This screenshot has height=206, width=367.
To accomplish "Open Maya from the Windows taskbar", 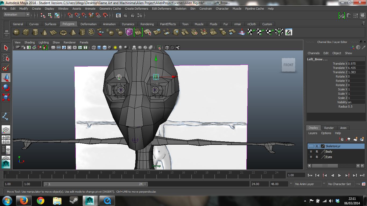I will click(x=90, y=201).
